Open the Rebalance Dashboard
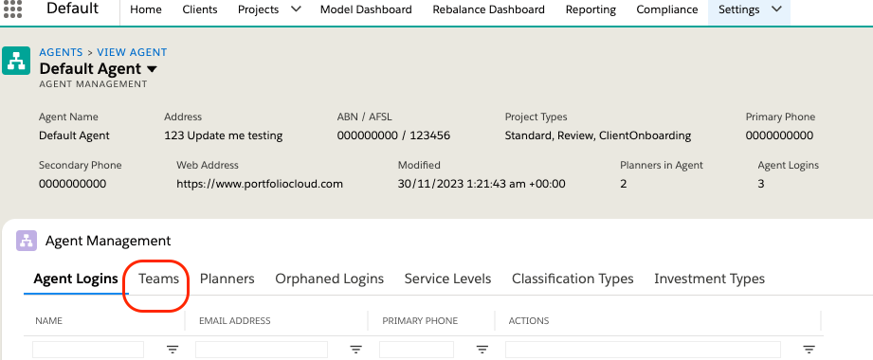This screenshot has width=873, height=360. 488,9
